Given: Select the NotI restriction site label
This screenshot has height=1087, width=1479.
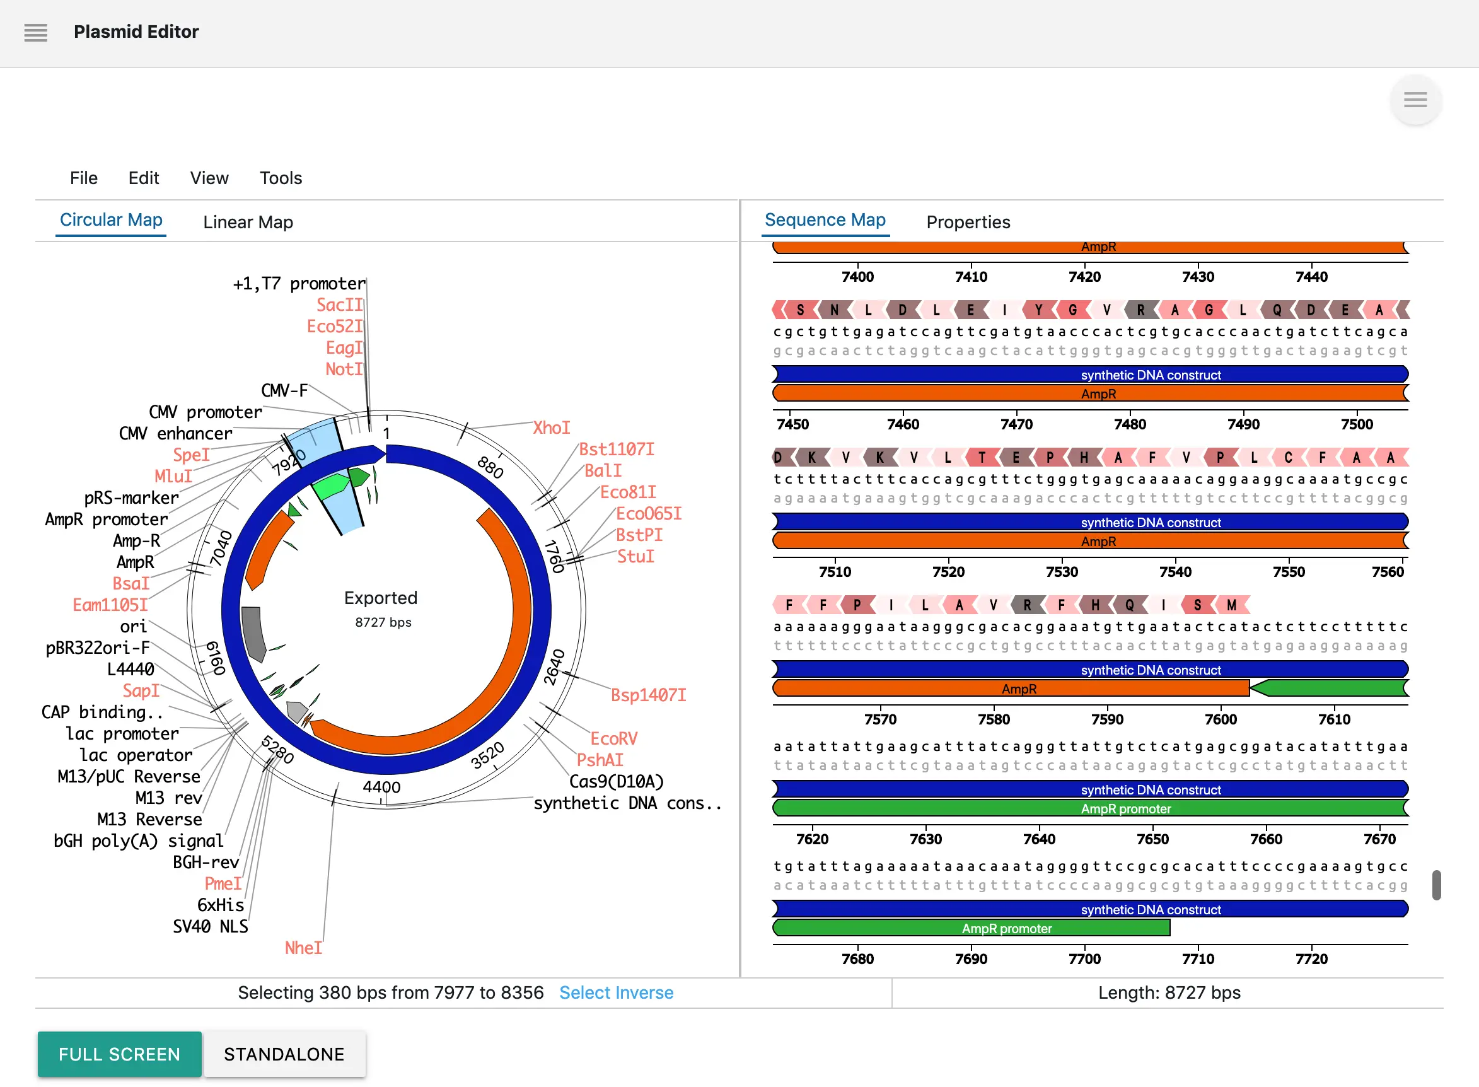Looking at the screenshot, I should 344,369.
